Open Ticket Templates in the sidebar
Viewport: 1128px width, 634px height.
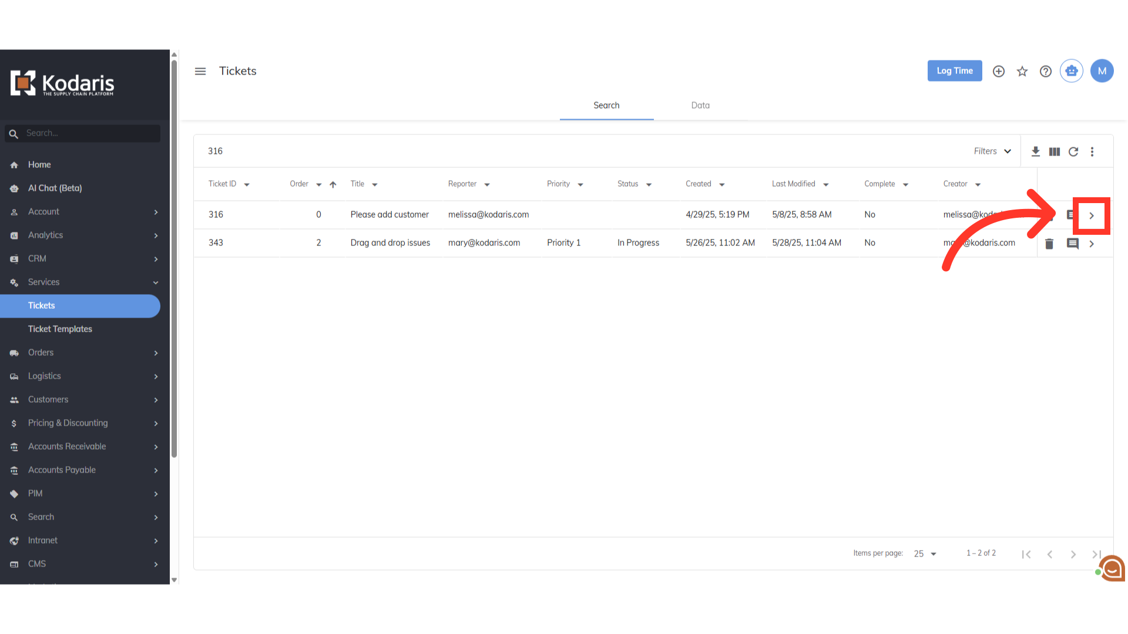60,329
